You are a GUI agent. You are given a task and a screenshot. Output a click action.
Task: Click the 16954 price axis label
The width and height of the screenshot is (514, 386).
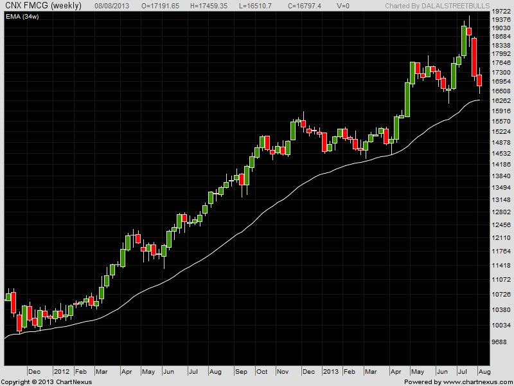coord(501,81)
